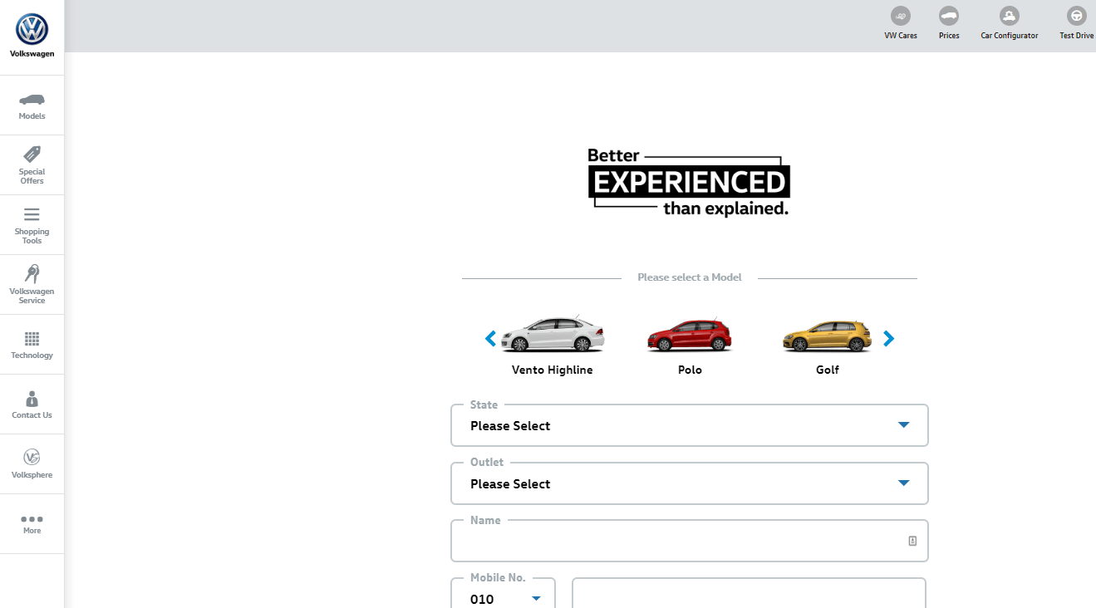Open the Shopping Tools menu

pos(32,225)
